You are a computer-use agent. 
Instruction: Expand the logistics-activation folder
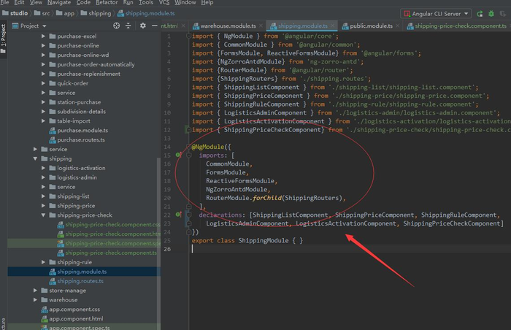43,168
